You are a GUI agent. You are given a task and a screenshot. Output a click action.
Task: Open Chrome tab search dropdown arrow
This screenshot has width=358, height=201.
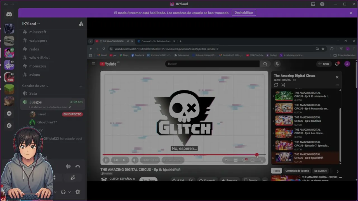tap(91, 41)
